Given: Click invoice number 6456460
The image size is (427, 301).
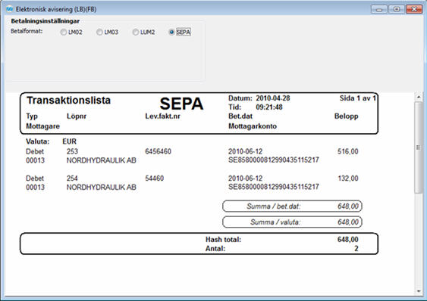Looking at the screenshot, I should [159, 151].
